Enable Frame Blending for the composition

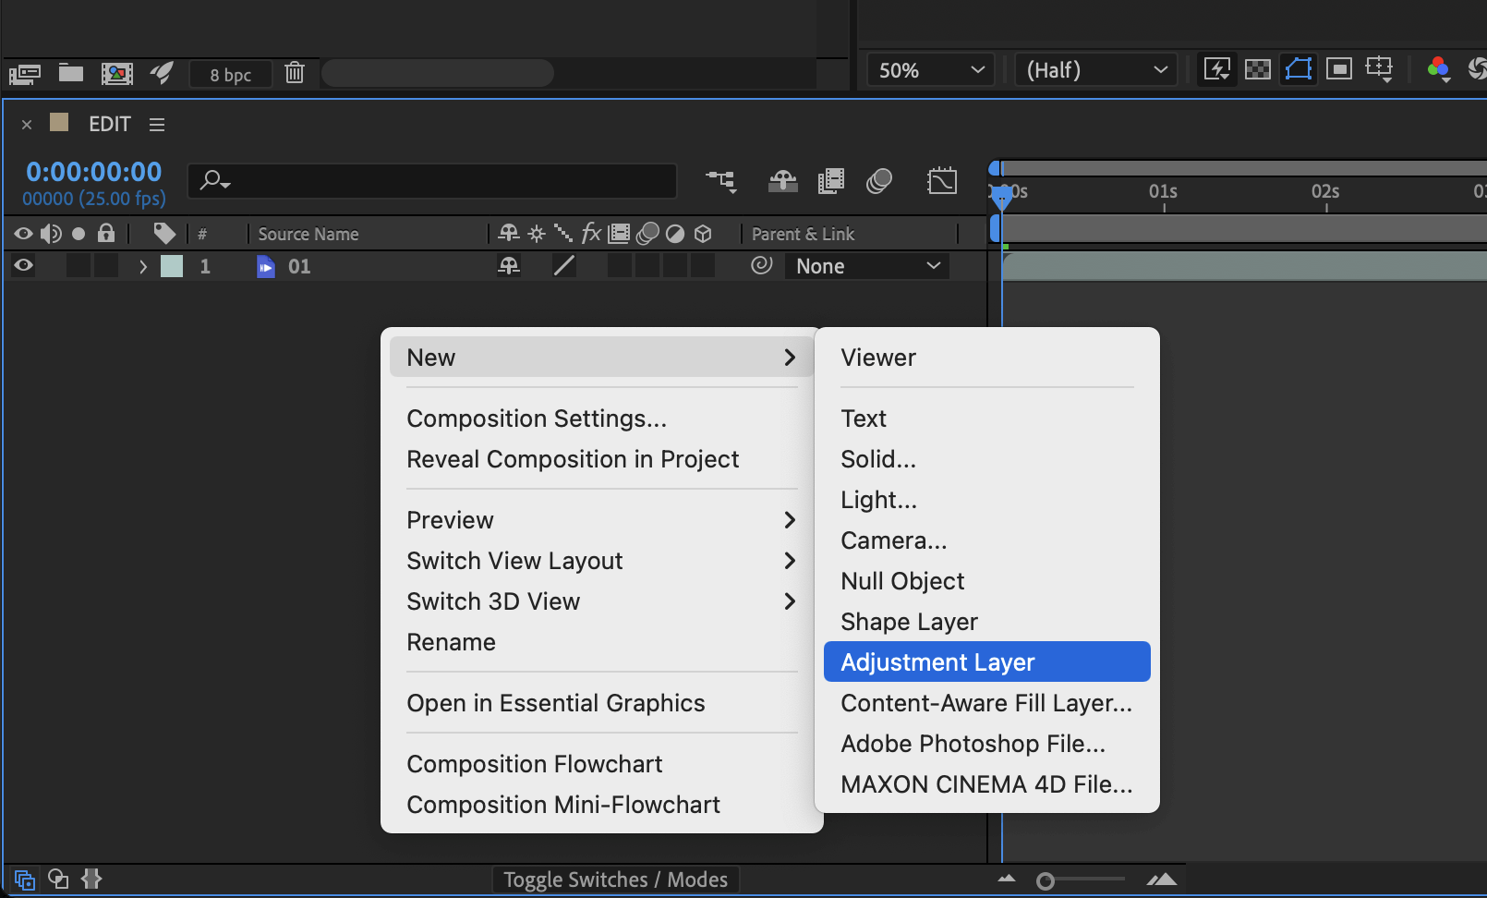830,181
